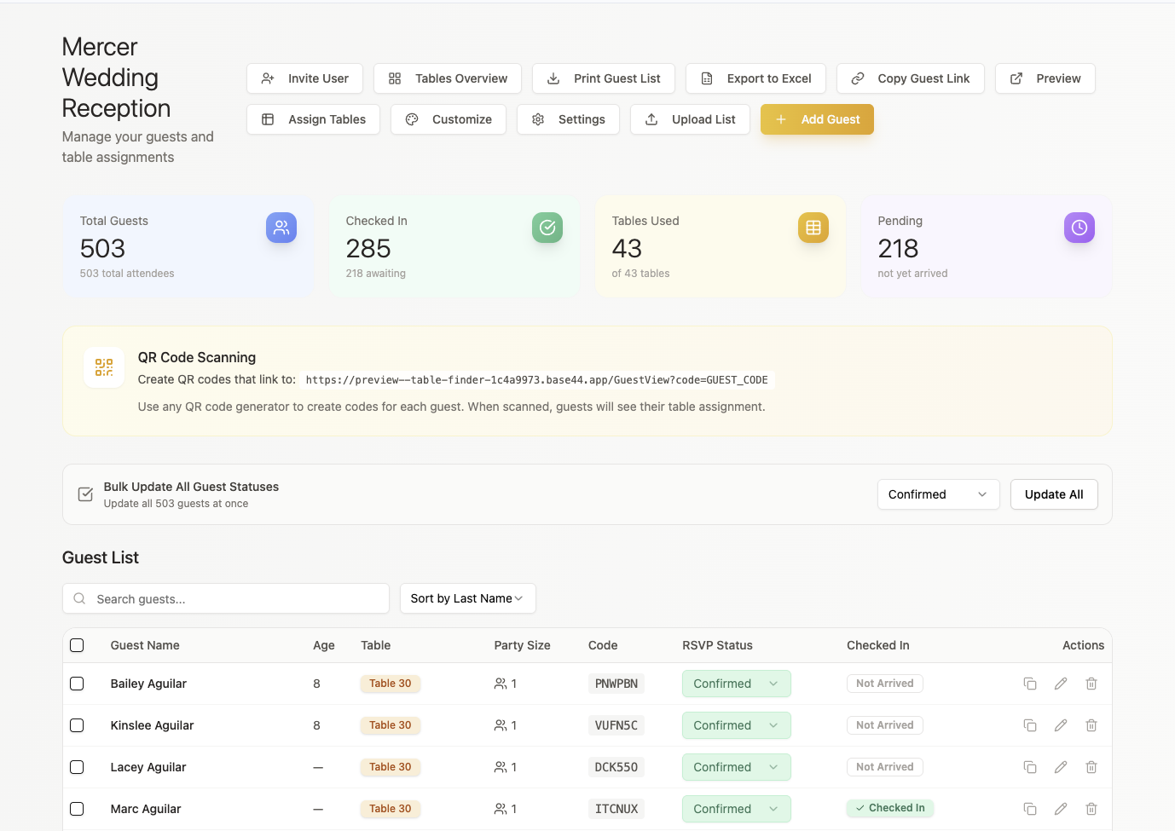Delete Kinslee Aguilar using the trash icon
Image resolution: width=1175 pixels, height=831 pixels.
point(1091,725)
